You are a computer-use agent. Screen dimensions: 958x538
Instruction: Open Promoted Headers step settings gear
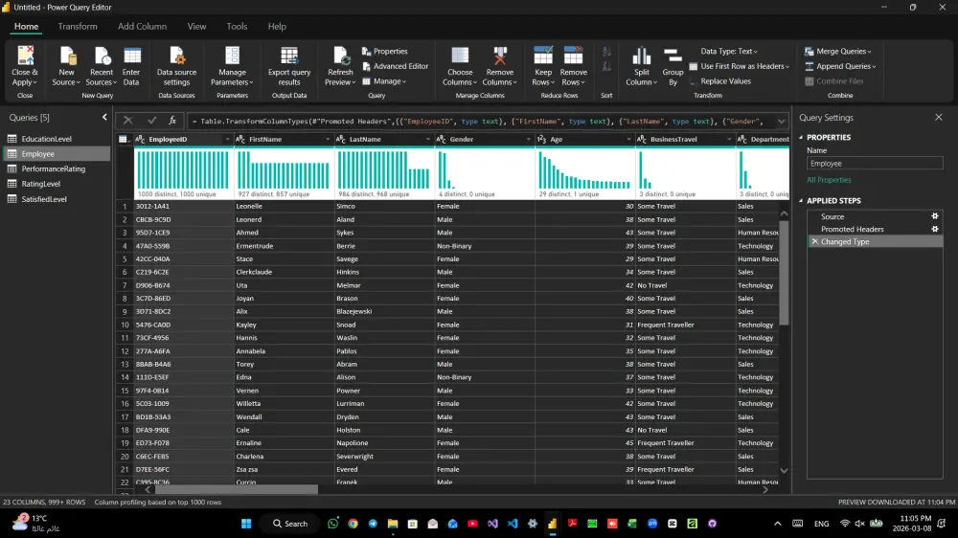(x=935, y=229)
